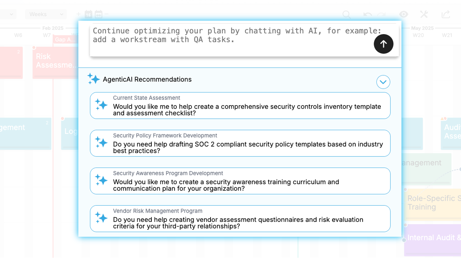The width and height of the screenshot is (461, 259).
Task: Toggle the eye visibility icon
Action: click(403, 14)
